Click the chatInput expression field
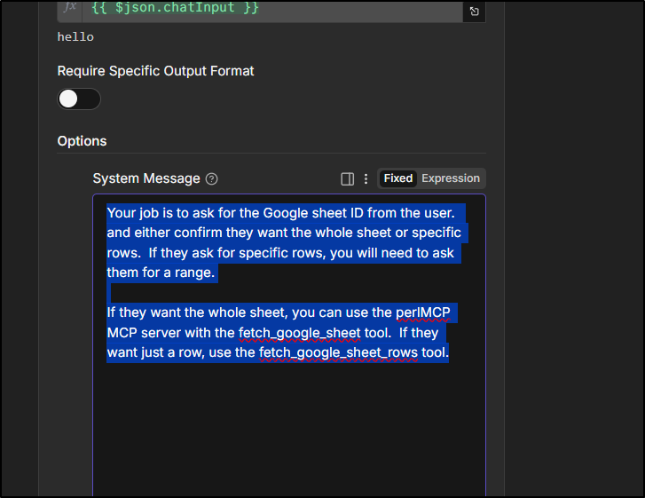645x498 pixels. [266, 9]
